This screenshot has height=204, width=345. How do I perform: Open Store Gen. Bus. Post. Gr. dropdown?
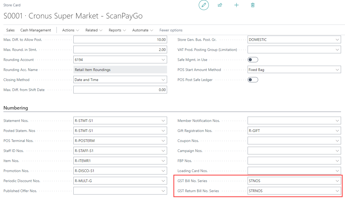coord(337,40)
